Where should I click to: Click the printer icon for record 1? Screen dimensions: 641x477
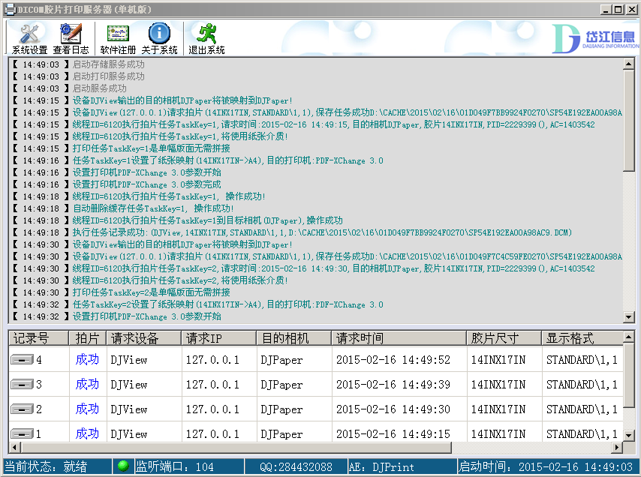click(22, 433)
